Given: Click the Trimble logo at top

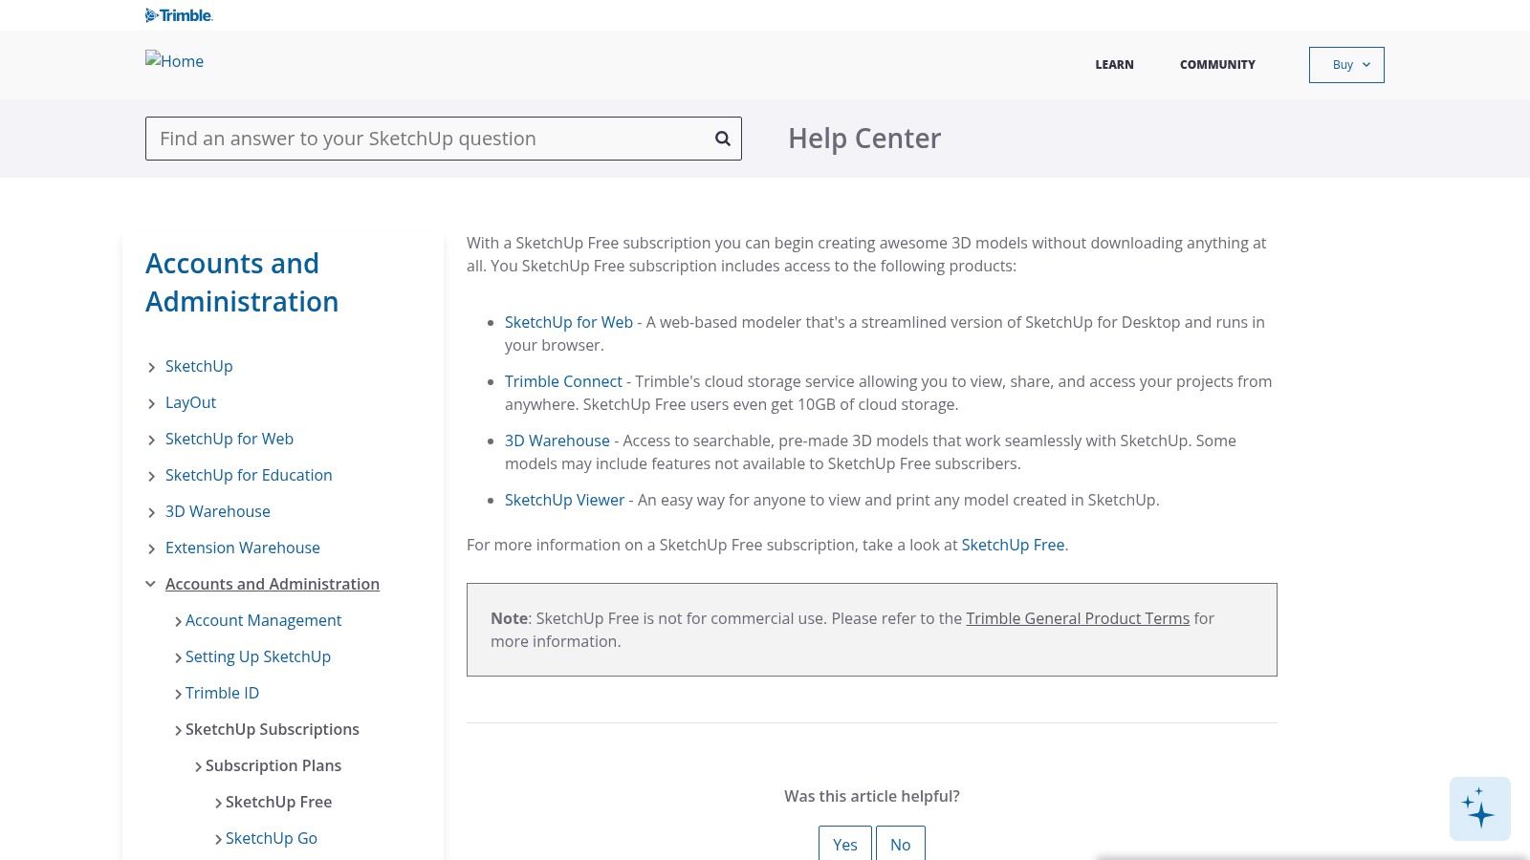Looking at the screenshot, I should click(x=179, y=15).
